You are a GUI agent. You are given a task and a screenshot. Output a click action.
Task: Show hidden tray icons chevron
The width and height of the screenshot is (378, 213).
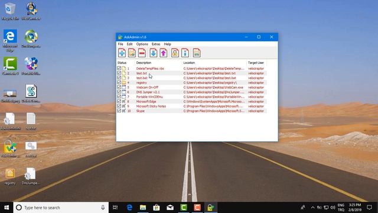[x=312, y=208]
